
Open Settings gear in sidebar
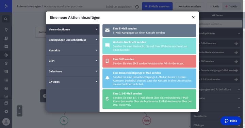[6, 111]
